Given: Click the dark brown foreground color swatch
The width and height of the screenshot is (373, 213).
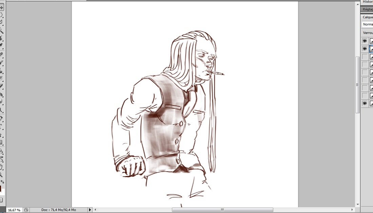Looking at the screenshot, I should [x=1, y=188].
